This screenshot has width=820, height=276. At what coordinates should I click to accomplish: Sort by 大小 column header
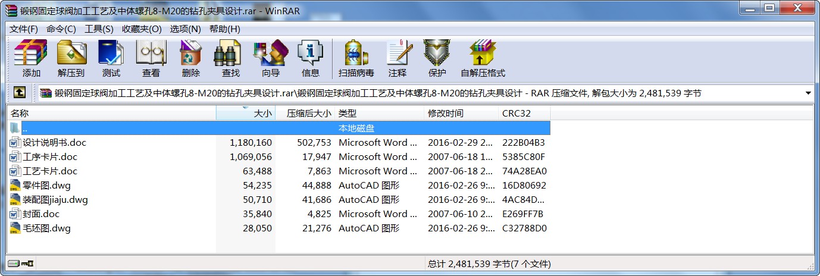click(246, 113)
